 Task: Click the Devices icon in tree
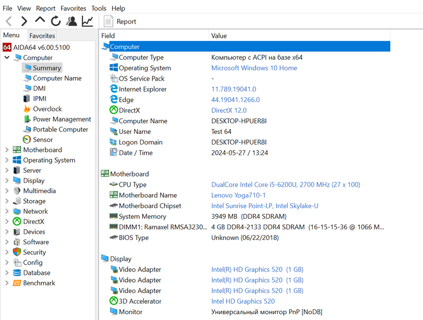click(17, 231)
